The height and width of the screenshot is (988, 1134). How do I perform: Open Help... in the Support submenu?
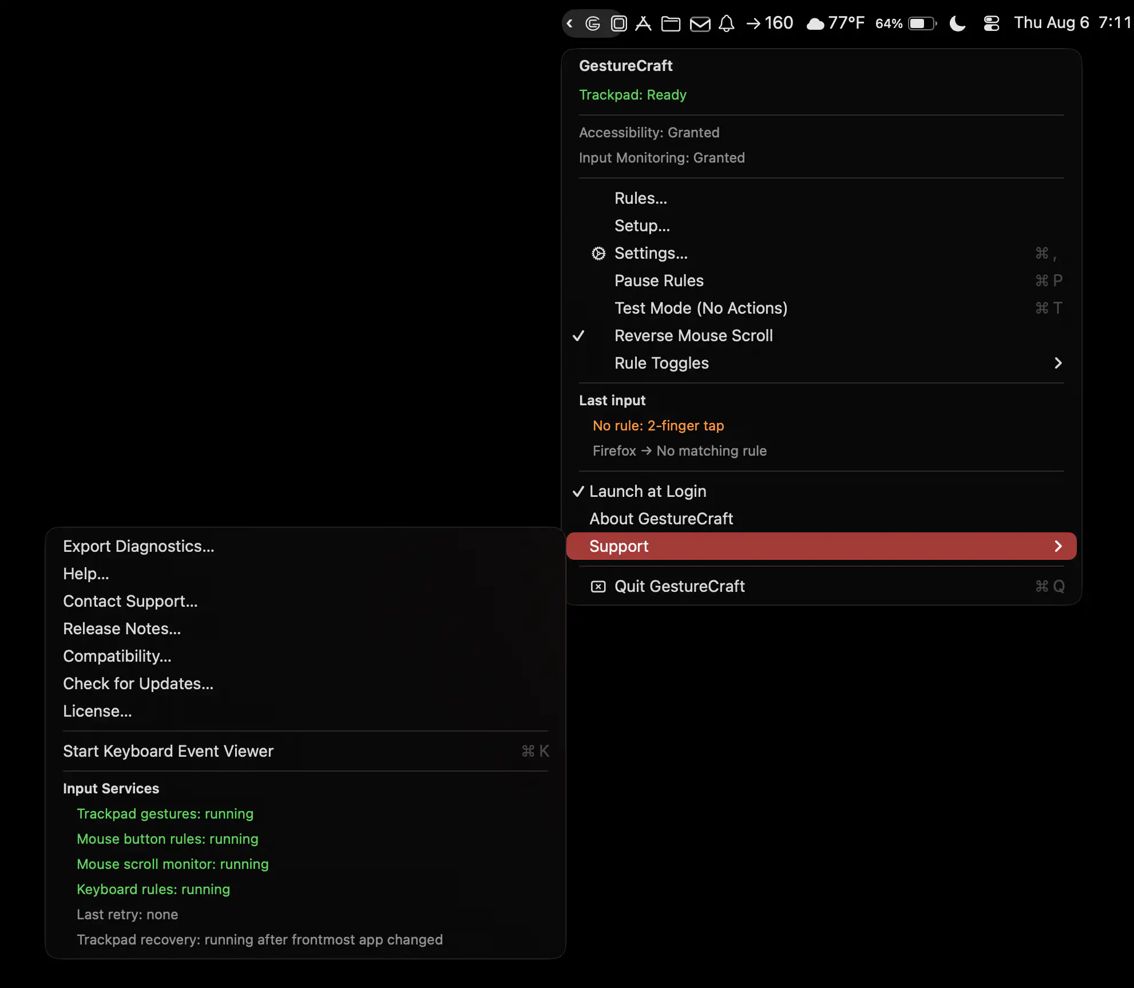pos(306,574)
